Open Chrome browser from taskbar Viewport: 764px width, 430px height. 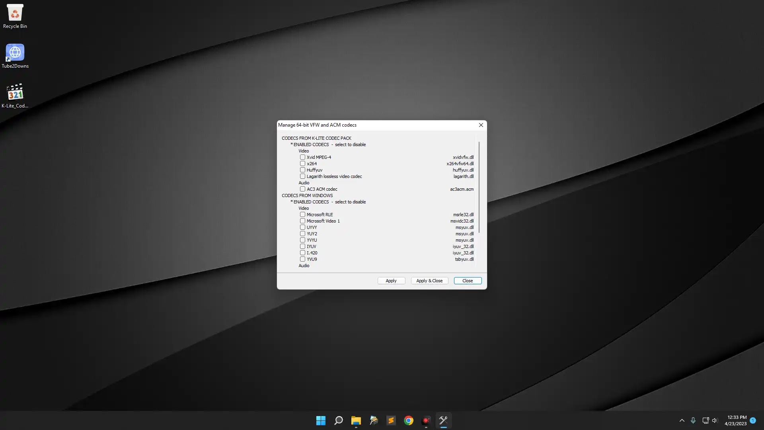[x=408, y=420]
